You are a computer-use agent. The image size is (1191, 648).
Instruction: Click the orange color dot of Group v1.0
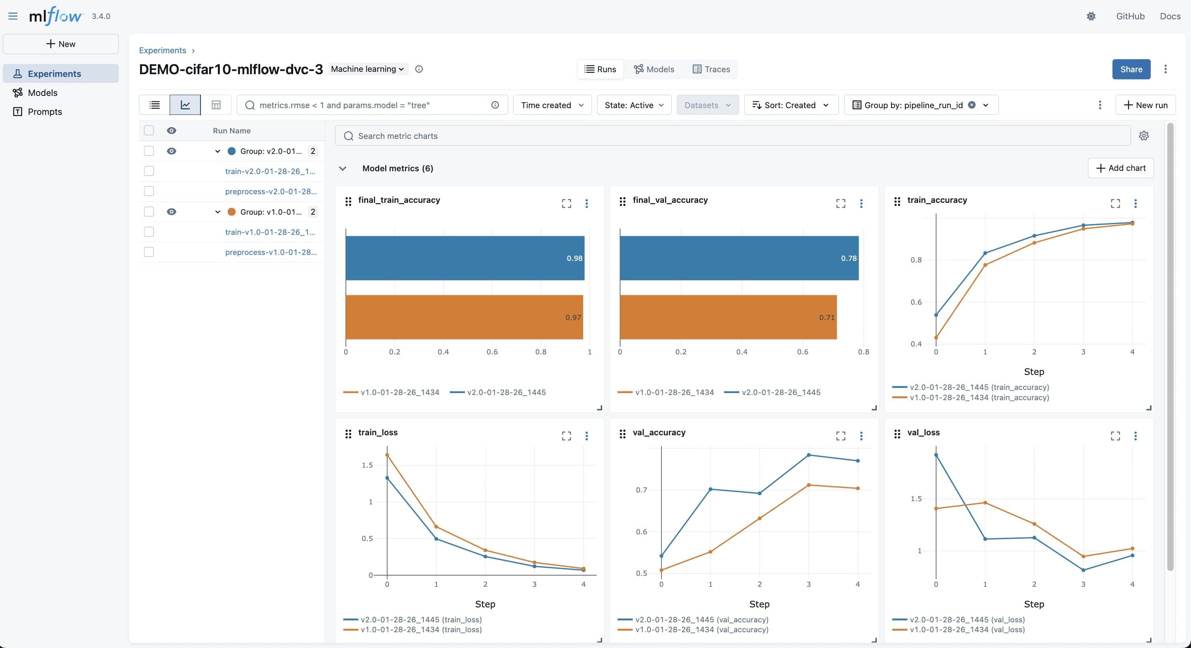pos(231,212)
